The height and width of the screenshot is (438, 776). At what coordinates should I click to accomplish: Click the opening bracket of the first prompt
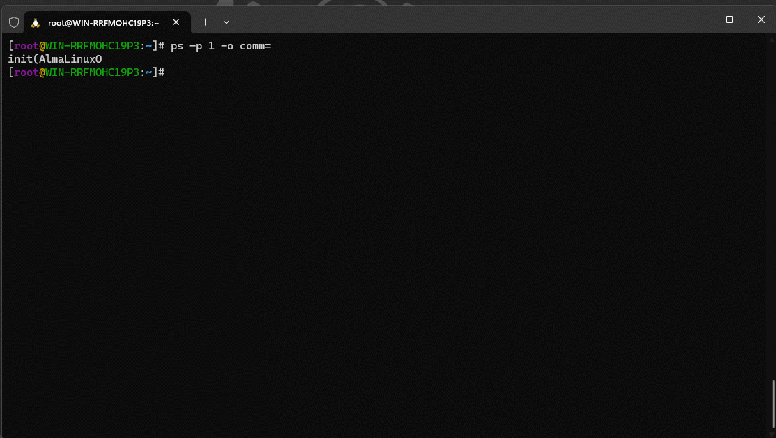click(x=10, y=46)
